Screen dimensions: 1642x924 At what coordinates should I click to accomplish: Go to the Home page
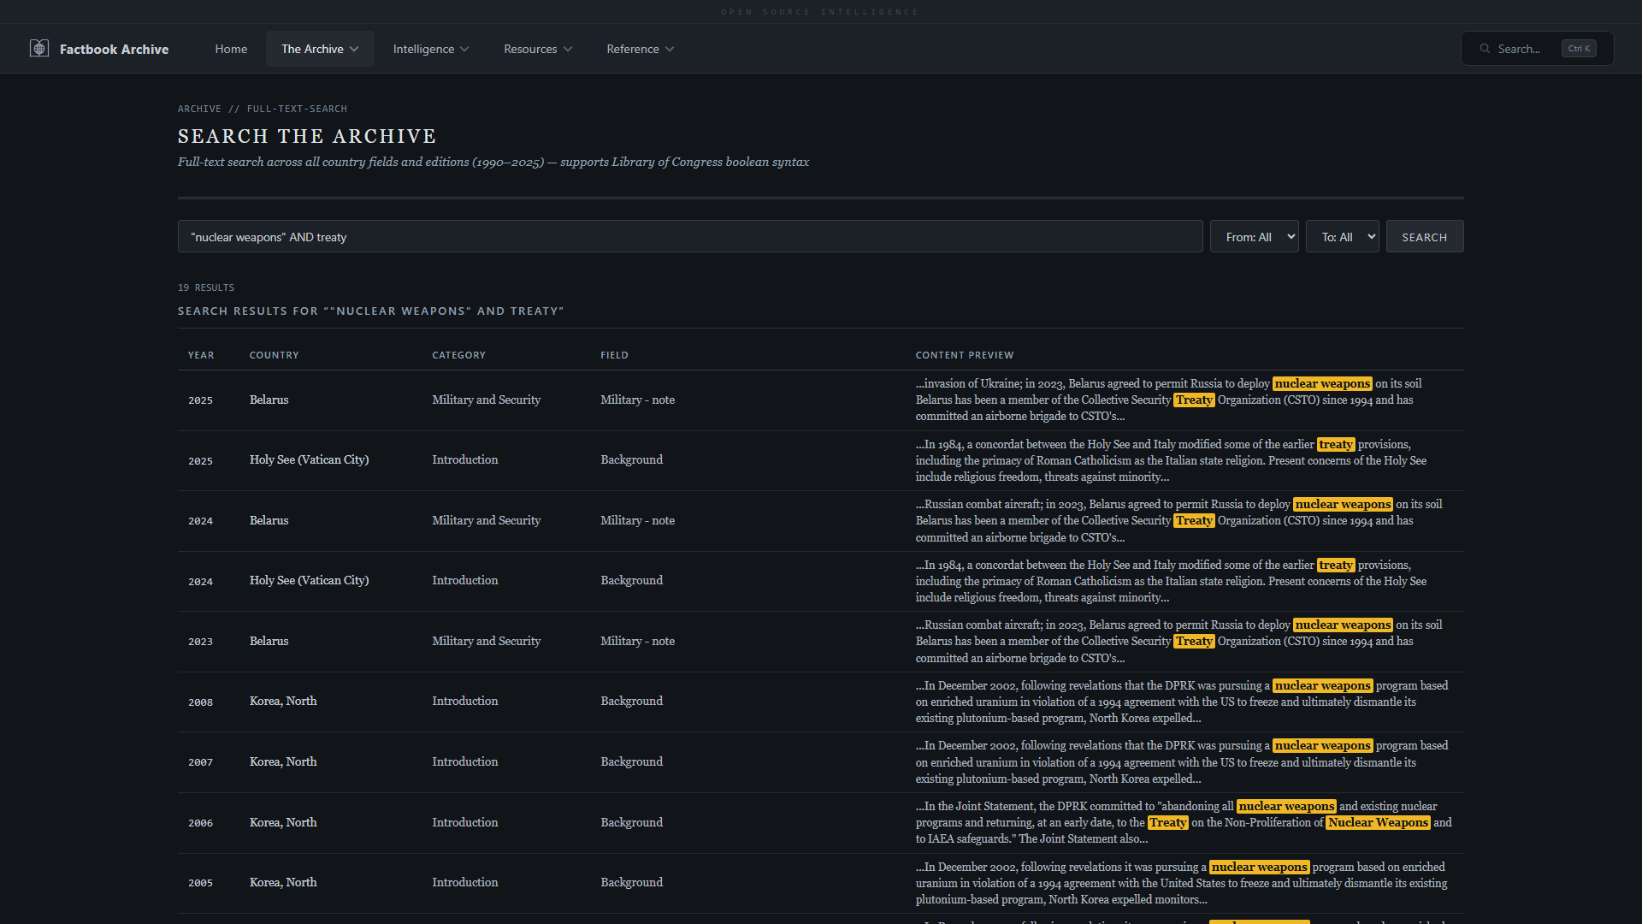pos(231,49)
